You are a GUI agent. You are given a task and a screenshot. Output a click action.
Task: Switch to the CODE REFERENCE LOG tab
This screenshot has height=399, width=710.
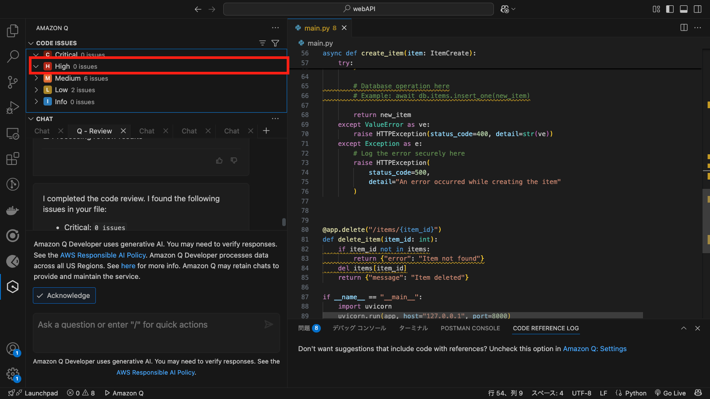point(545,328)
